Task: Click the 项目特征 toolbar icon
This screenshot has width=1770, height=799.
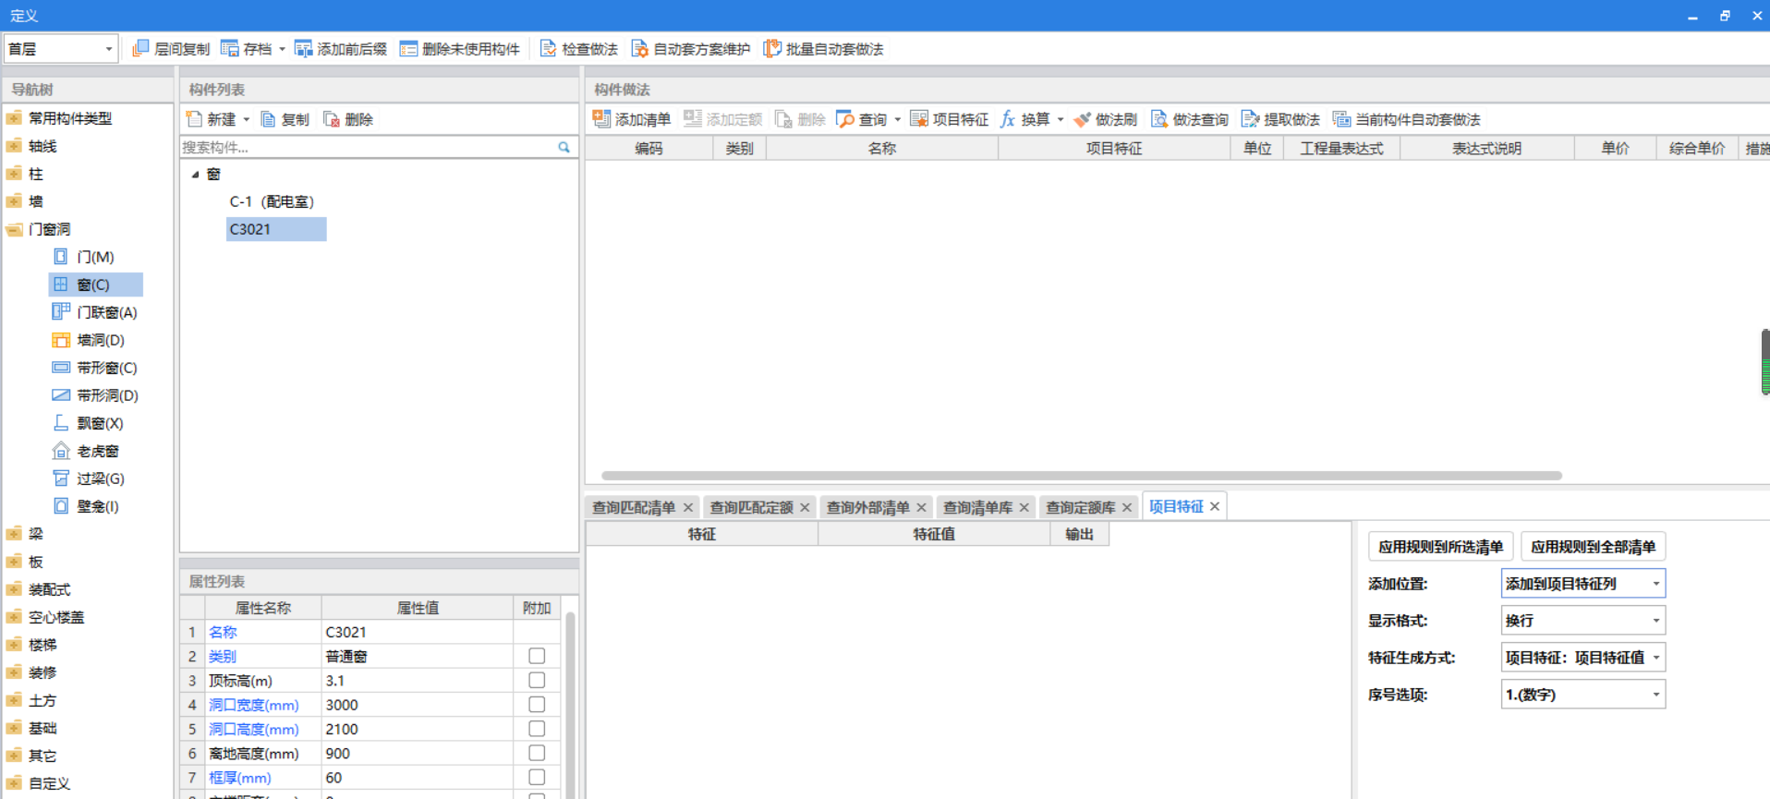Action: point(919,119)
